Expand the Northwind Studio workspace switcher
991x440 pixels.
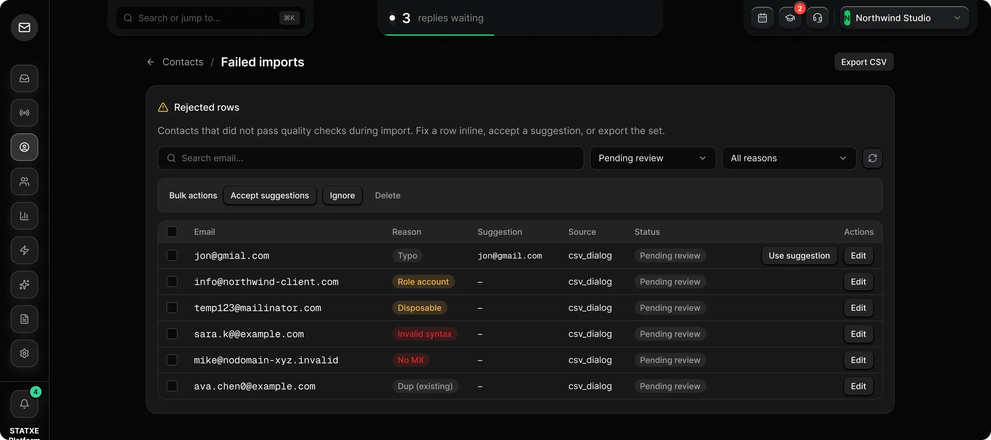click(x=904, y=18)
